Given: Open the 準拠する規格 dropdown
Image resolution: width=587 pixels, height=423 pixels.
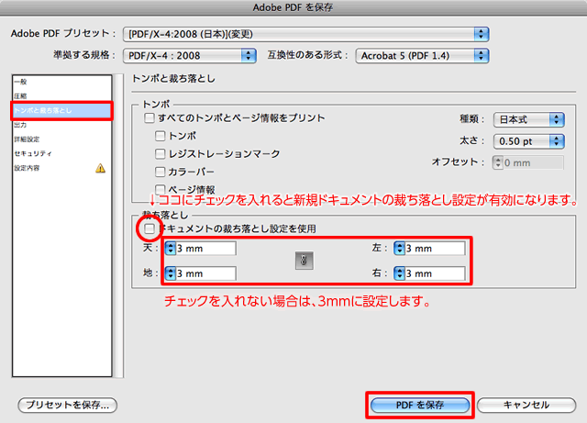Looking at the screenshot, I should pos(190,56).
